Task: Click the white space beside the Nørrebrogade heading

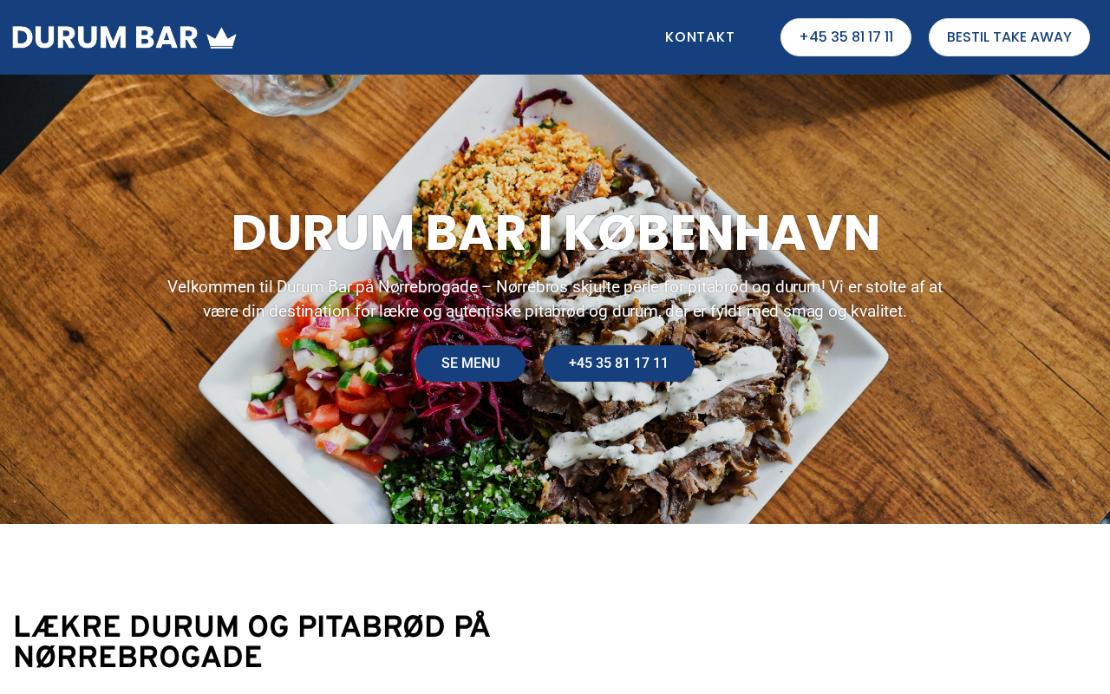Action: (x=798, y=642)
